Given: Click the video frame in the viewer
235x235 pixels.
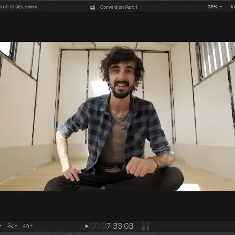Looking at the screenshot, I should pyautogui.click(x=117, y=117).
